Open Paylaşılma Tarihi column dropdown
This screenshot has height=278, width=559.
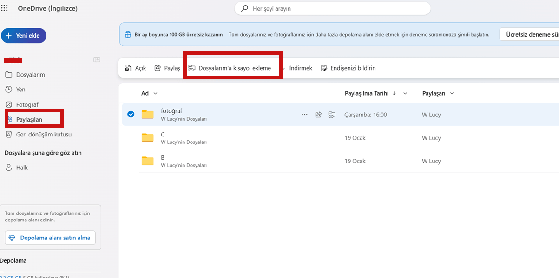pyautogui.click(x=405, y=93)
